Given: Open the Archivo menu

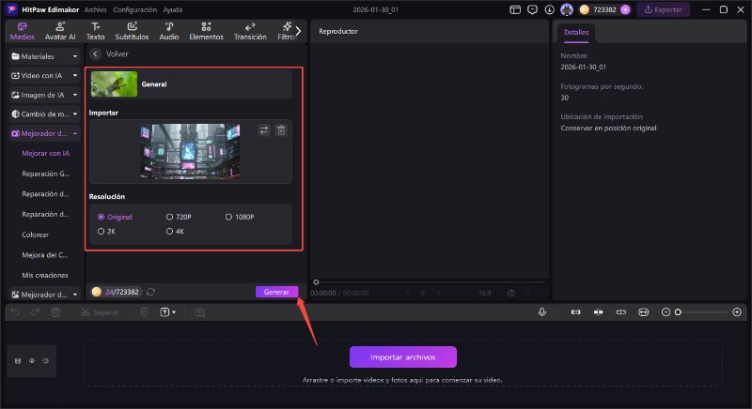Looking at the screenshot, I should coord(95,9).
